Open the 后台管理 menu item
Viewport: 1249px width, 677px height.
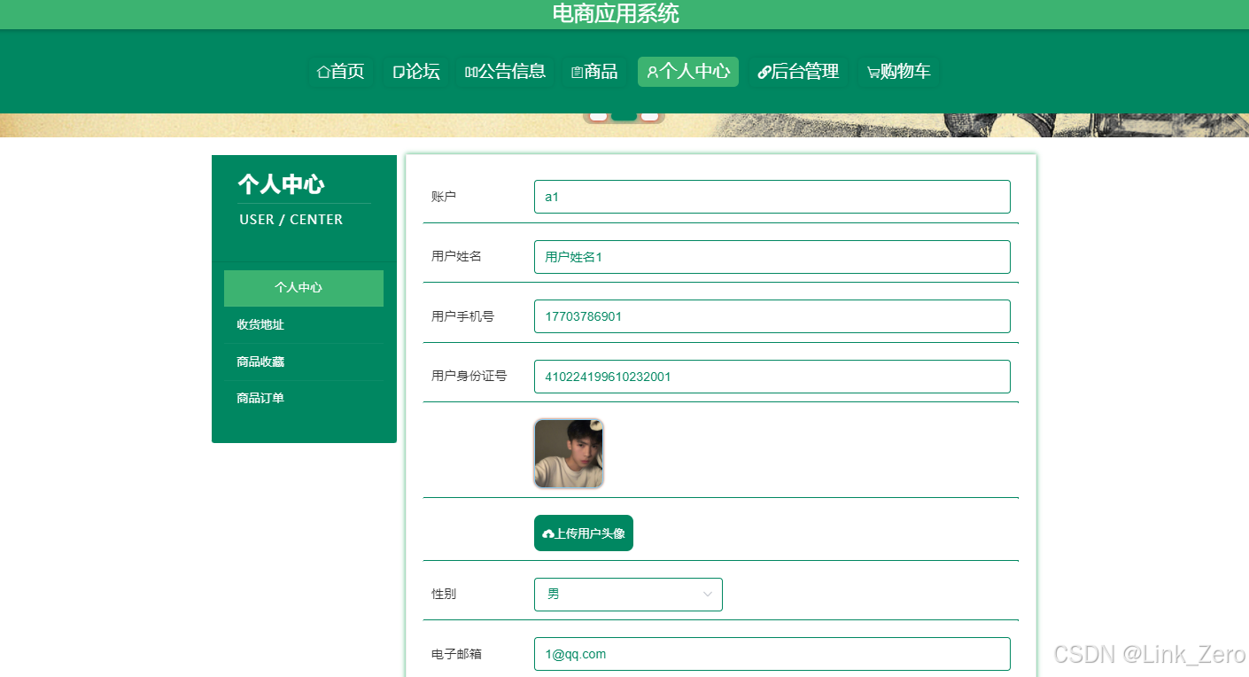(x=797, y=72)
